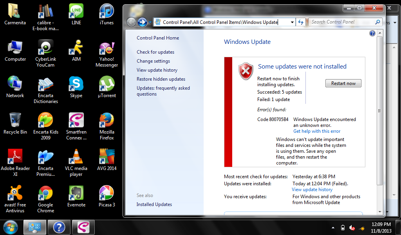Click the scroll down arrow in Windows Update
The width and height of the screenshot is (401, 235).
(380, 212)
